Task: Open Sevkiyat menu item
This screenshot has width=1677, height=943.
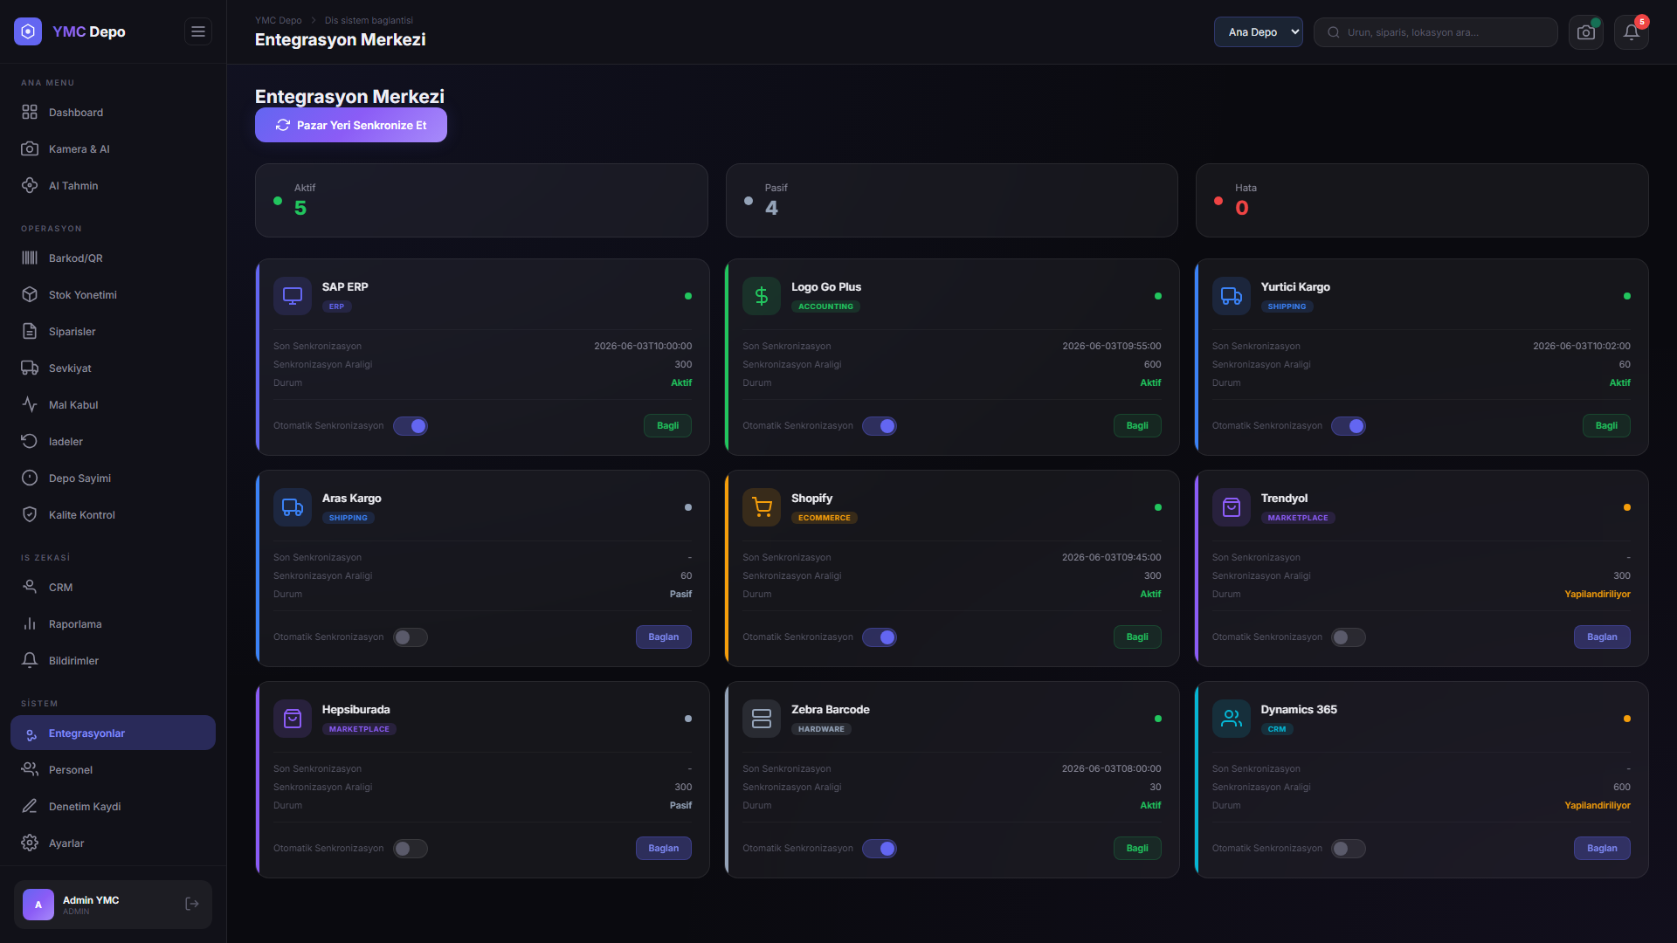Action: point(113,368)
